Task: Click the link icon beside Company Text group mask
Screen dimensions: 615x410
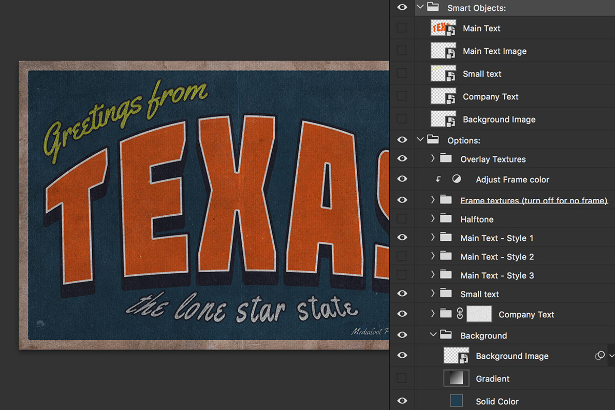Action: (x=459, y=314)
